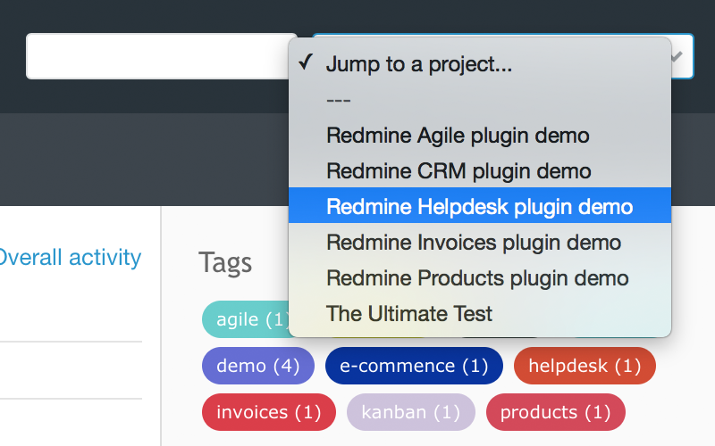Viewport: 715px width, 446px height.
Task: Click the checkmark beside 'Jump to a project...'
Action: coord(306,63)
